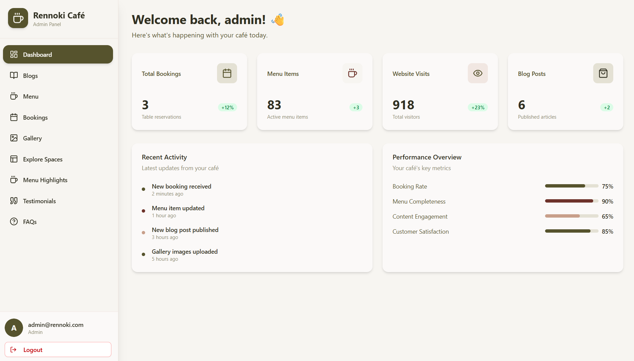This screenshot has width=634, height=361.
Task: Click the Gallery image icon
Action: coord(14,138)
